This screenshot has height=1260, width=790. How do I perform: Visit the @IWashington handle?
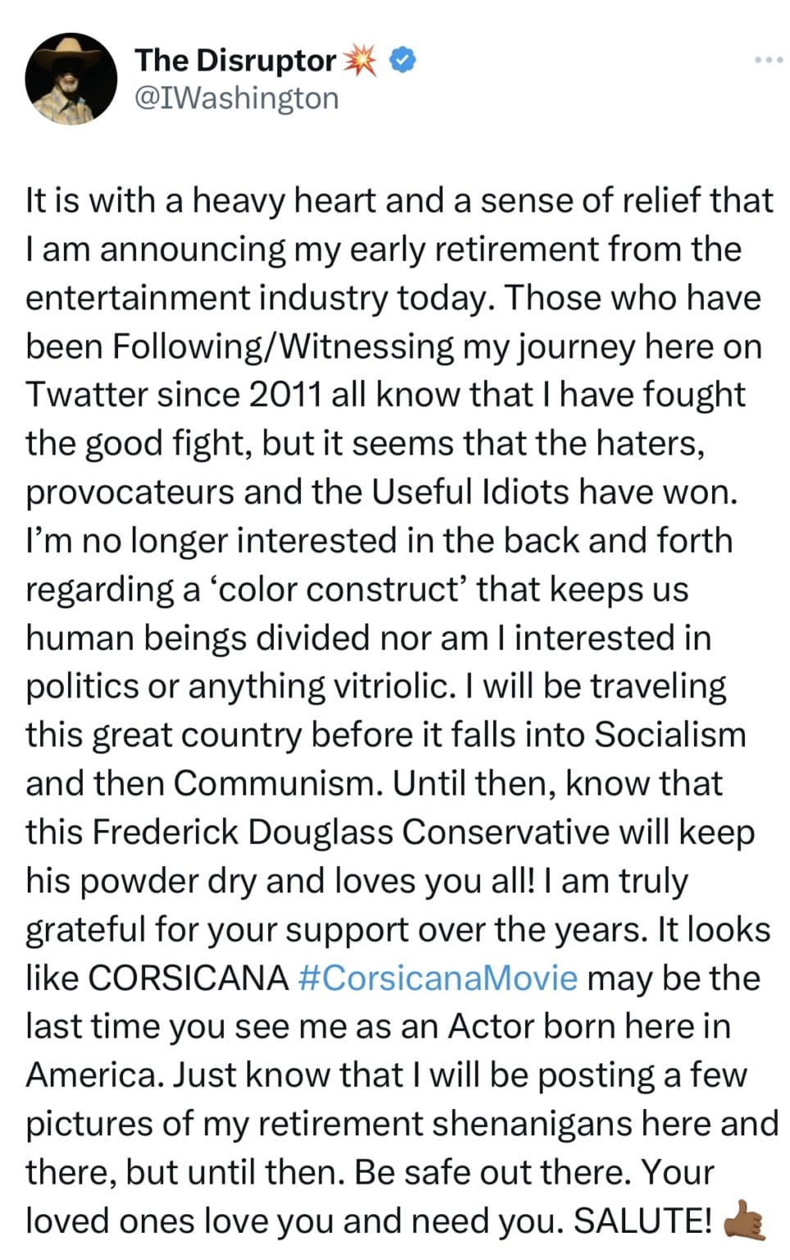pos(236,98)
